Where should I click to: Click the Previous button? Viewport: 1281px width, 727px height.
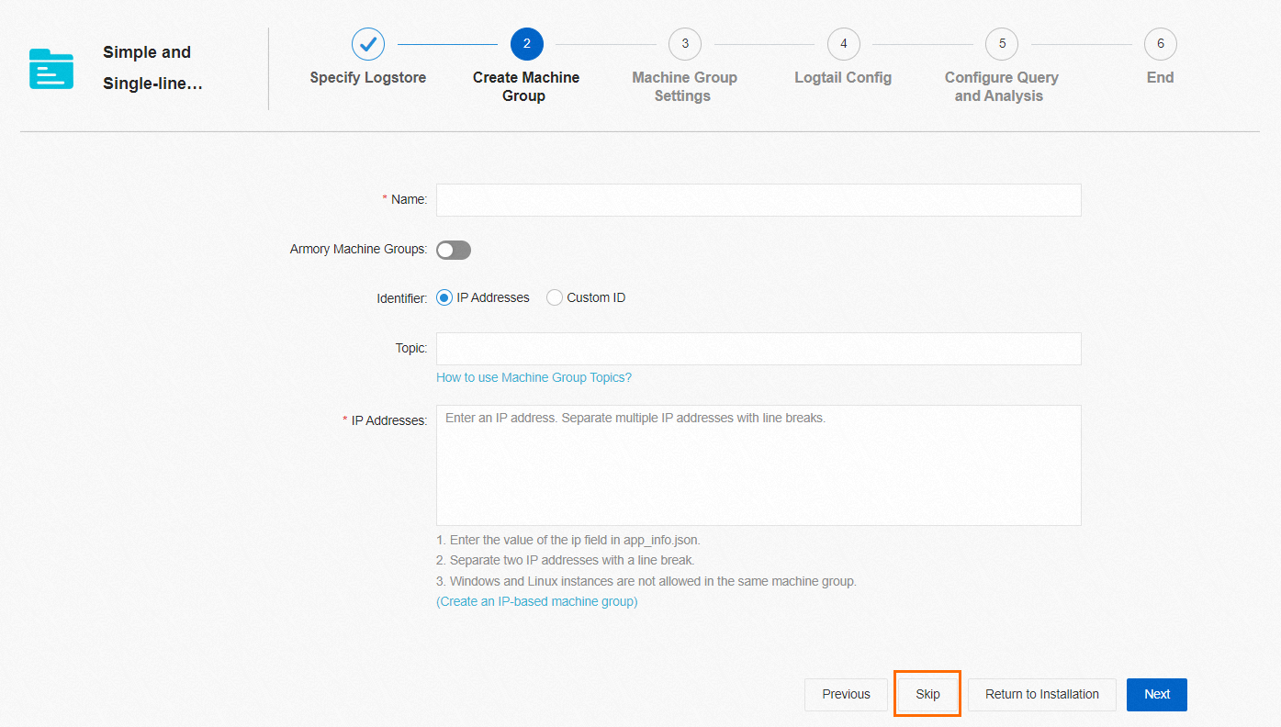click(x=845, y=694)
